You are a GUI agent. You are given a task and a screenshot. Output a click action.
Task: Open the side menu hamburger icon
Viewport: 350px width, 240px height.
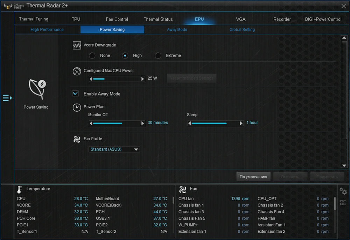tap(7, 98)
